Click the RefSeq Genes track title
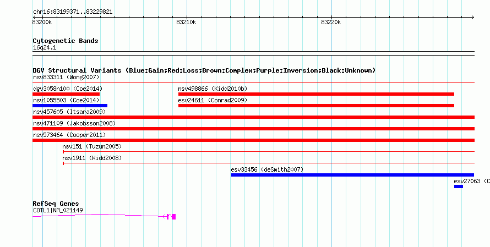This screenshot has width=490, height=247. coord(56,204)
